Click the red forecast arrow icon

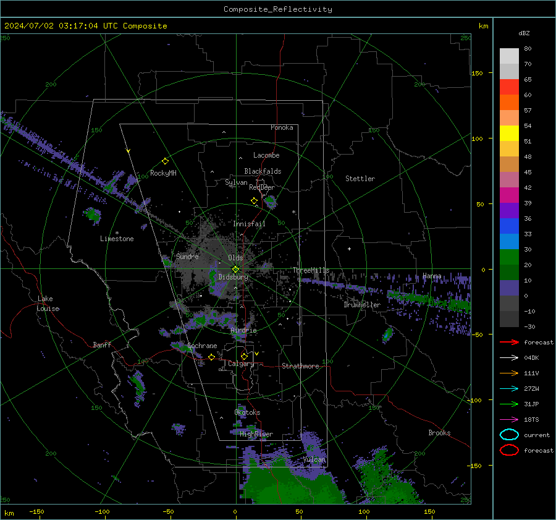tap(509, 342)
